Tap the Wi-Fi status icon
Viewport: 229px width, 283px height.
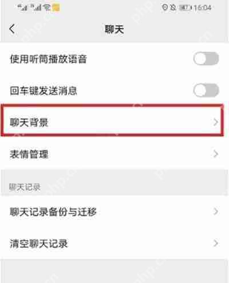[x=47, y=7]
